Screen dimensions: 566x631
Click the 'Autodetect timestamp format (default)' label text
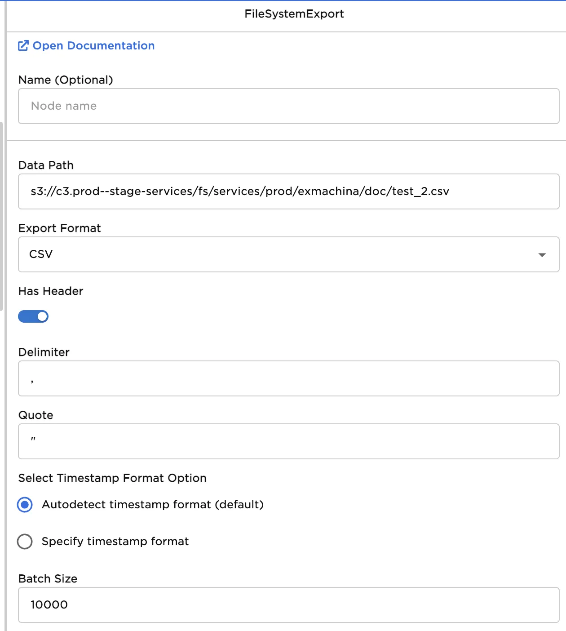(x=153, y=505)
